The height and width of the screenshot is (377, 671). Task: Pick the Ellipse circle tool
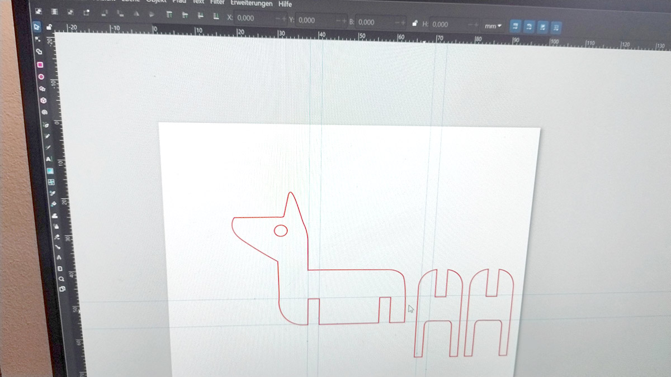click(41, 77)
